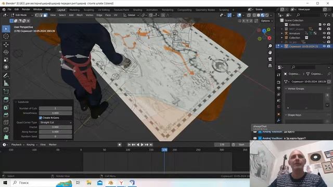Image resolution: width=333 pixels, height=187 pixels.
Task: Toggle exclude checkbox for first Collection
Action: pos(320,24)
